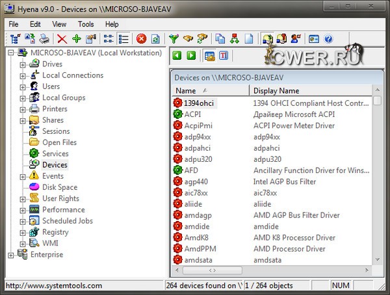Select Services in the tree
The image size is (390, 295).
[x=55, y=154]
